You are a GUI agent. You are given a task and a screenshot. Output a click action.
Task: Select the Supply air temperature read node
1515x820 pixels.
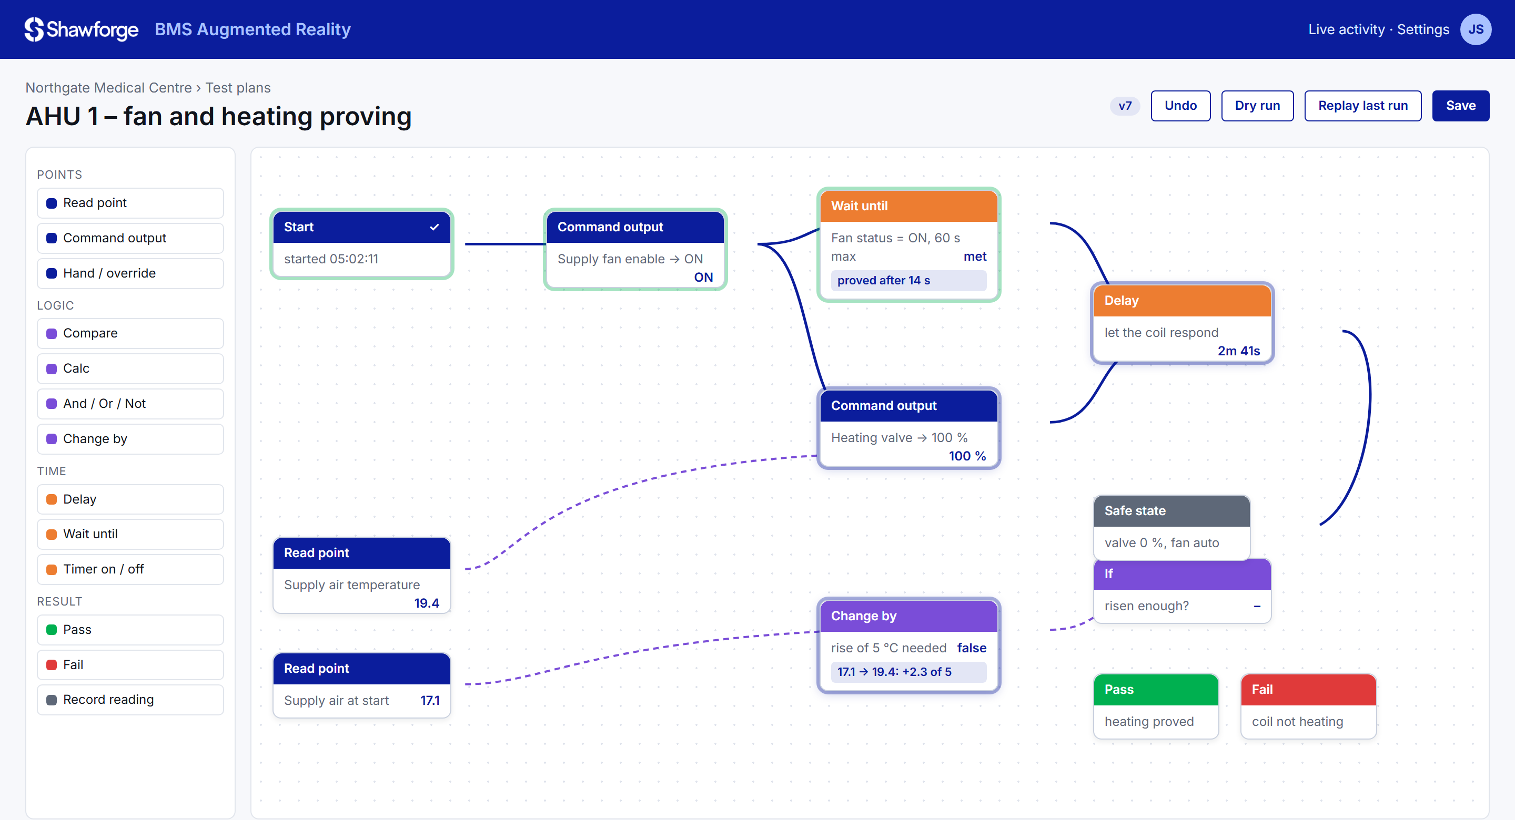pyautogui.click(x=362, y=576)
